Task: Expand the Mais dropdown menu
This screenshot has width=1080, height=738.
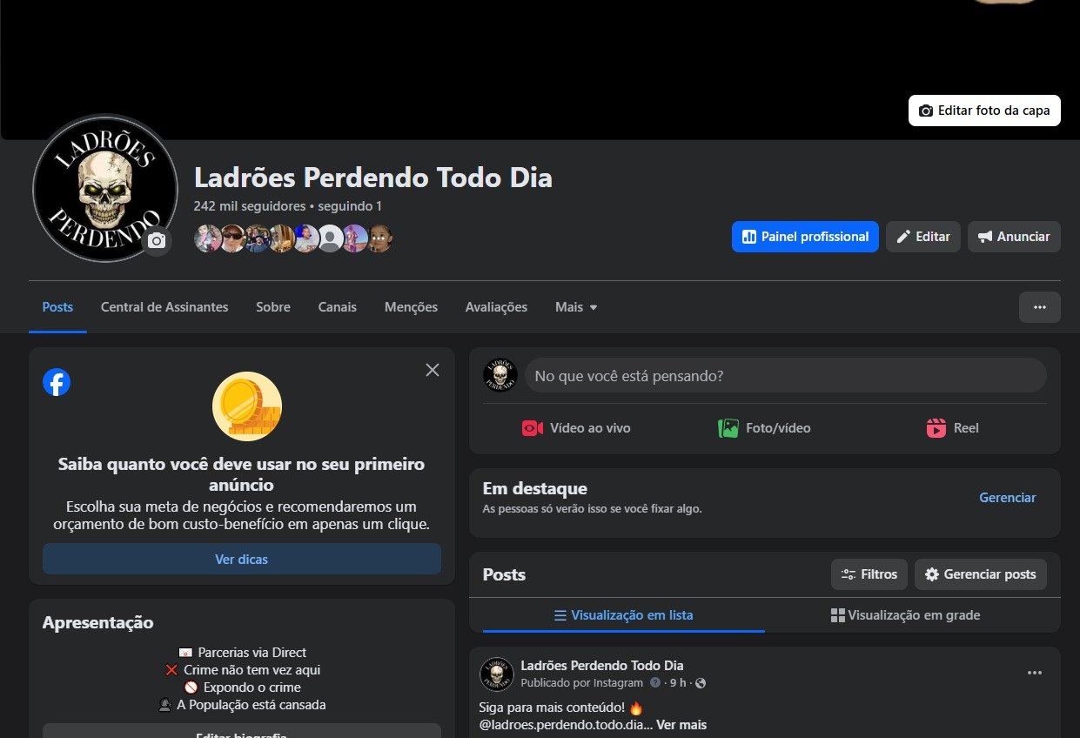Action: click(576, 307)
